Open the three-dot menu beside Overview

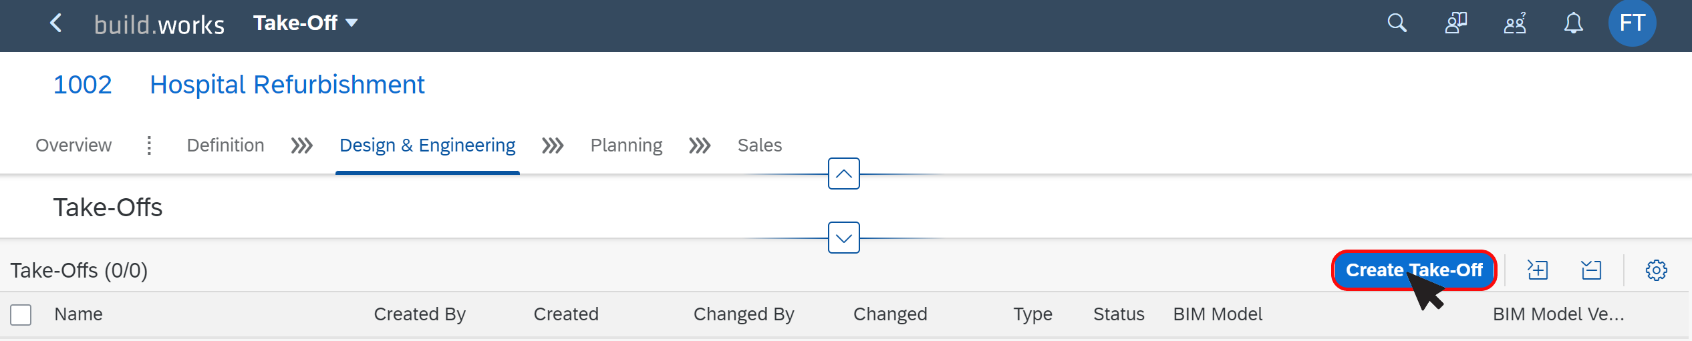[149, 145]
